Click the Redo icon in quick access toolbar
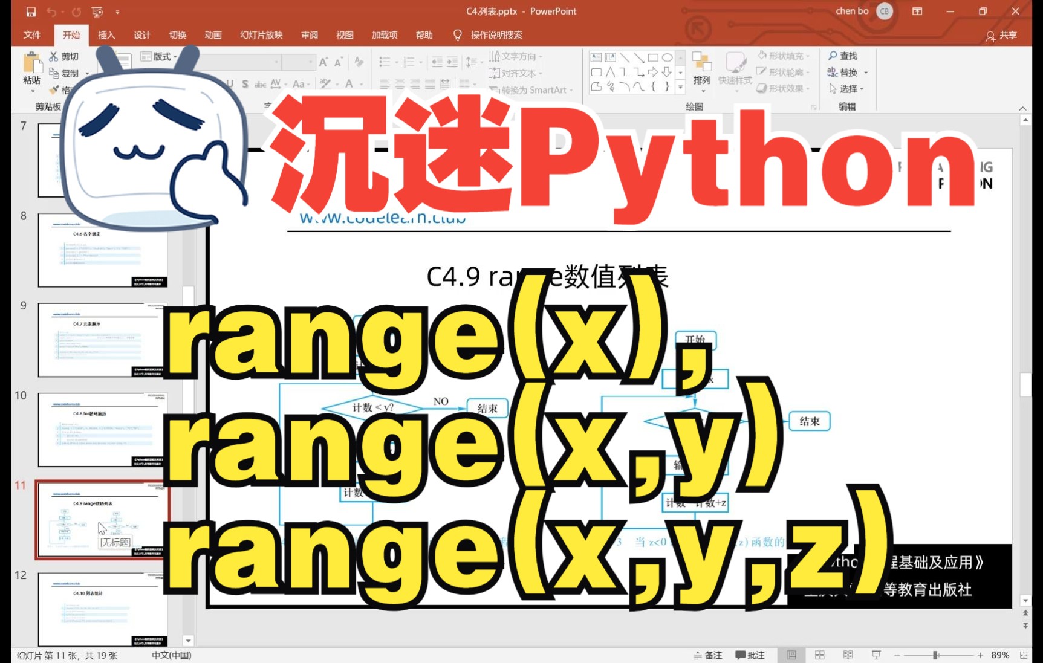This screenshot has height=663, width=1043. (x=76, y=11)
